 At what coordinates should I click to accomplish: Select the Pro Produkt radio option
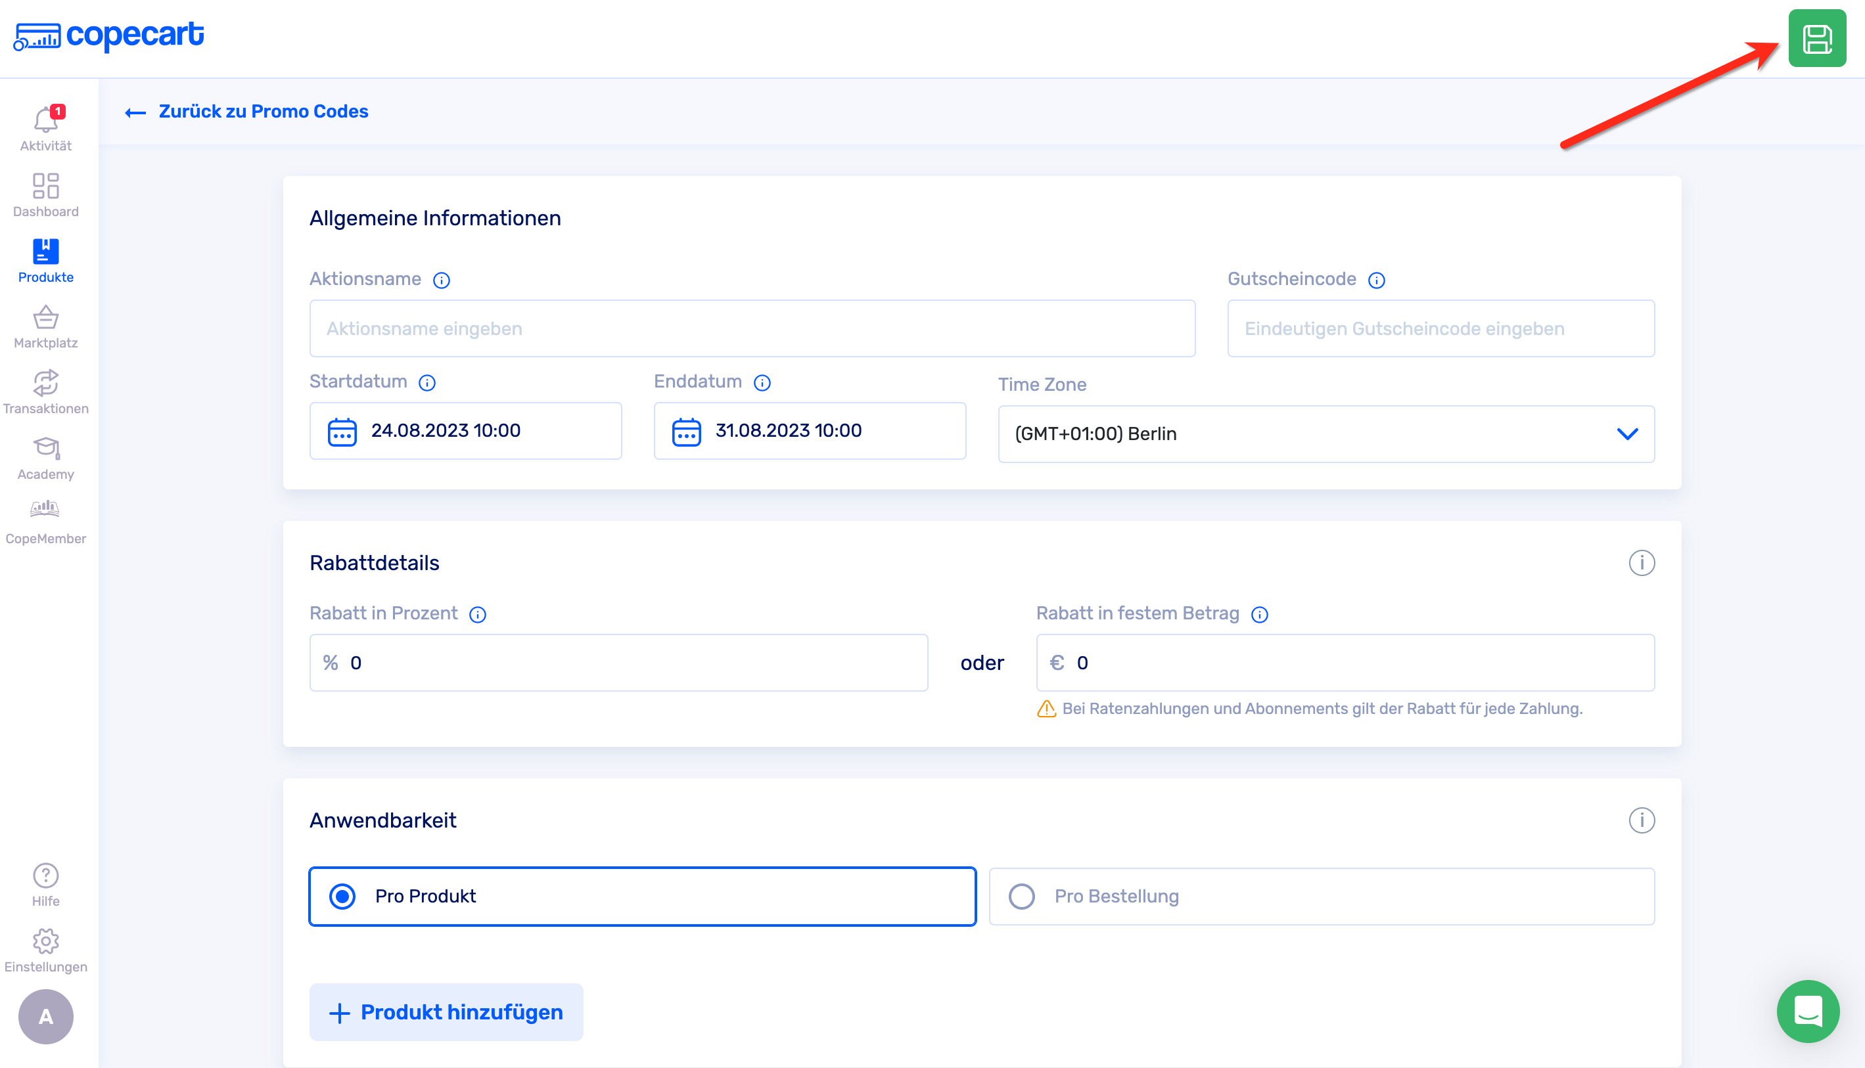pos(342,897)
